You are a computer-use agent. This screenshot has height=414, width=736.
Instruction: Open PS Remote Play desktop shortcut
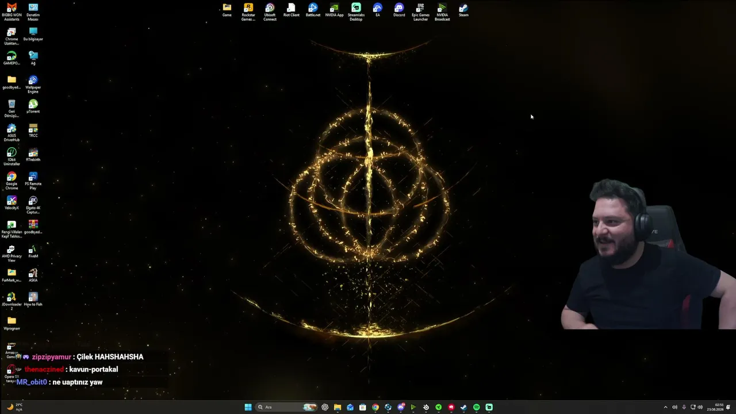coord(33,181)
